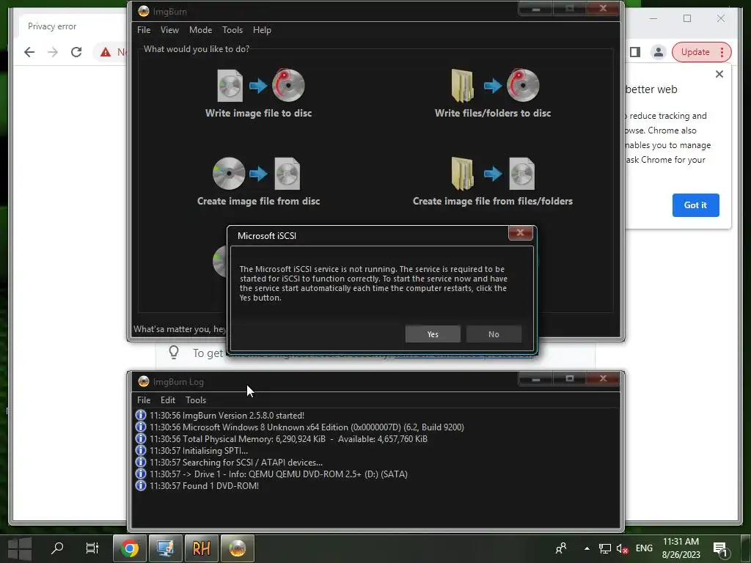Reload the Chrome page
Screen dimensions: 751x563
coord(76,52)
